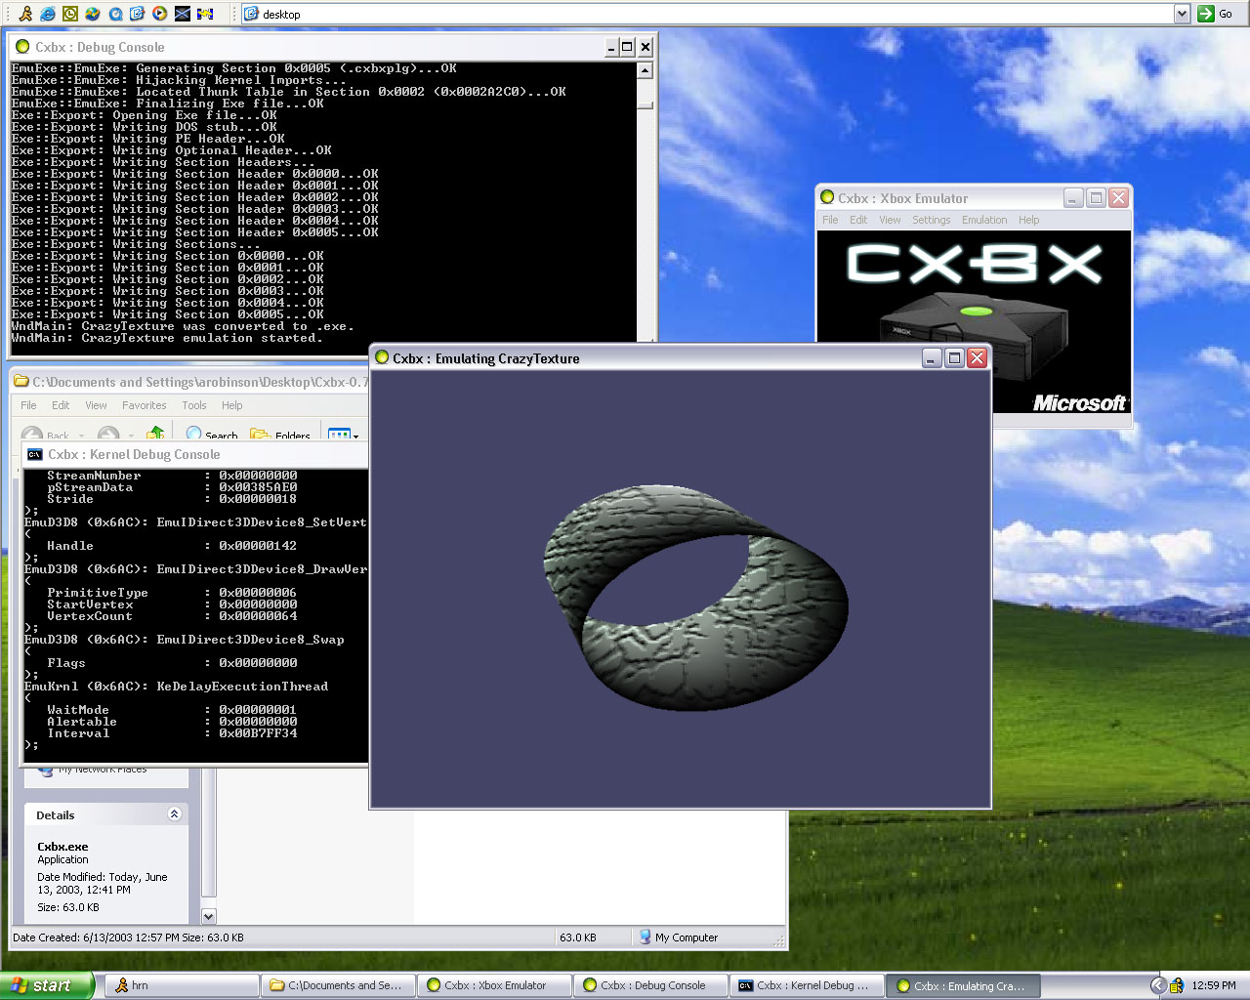Click the Folders icon in Explorer toolbar

(x=260, y=435)
